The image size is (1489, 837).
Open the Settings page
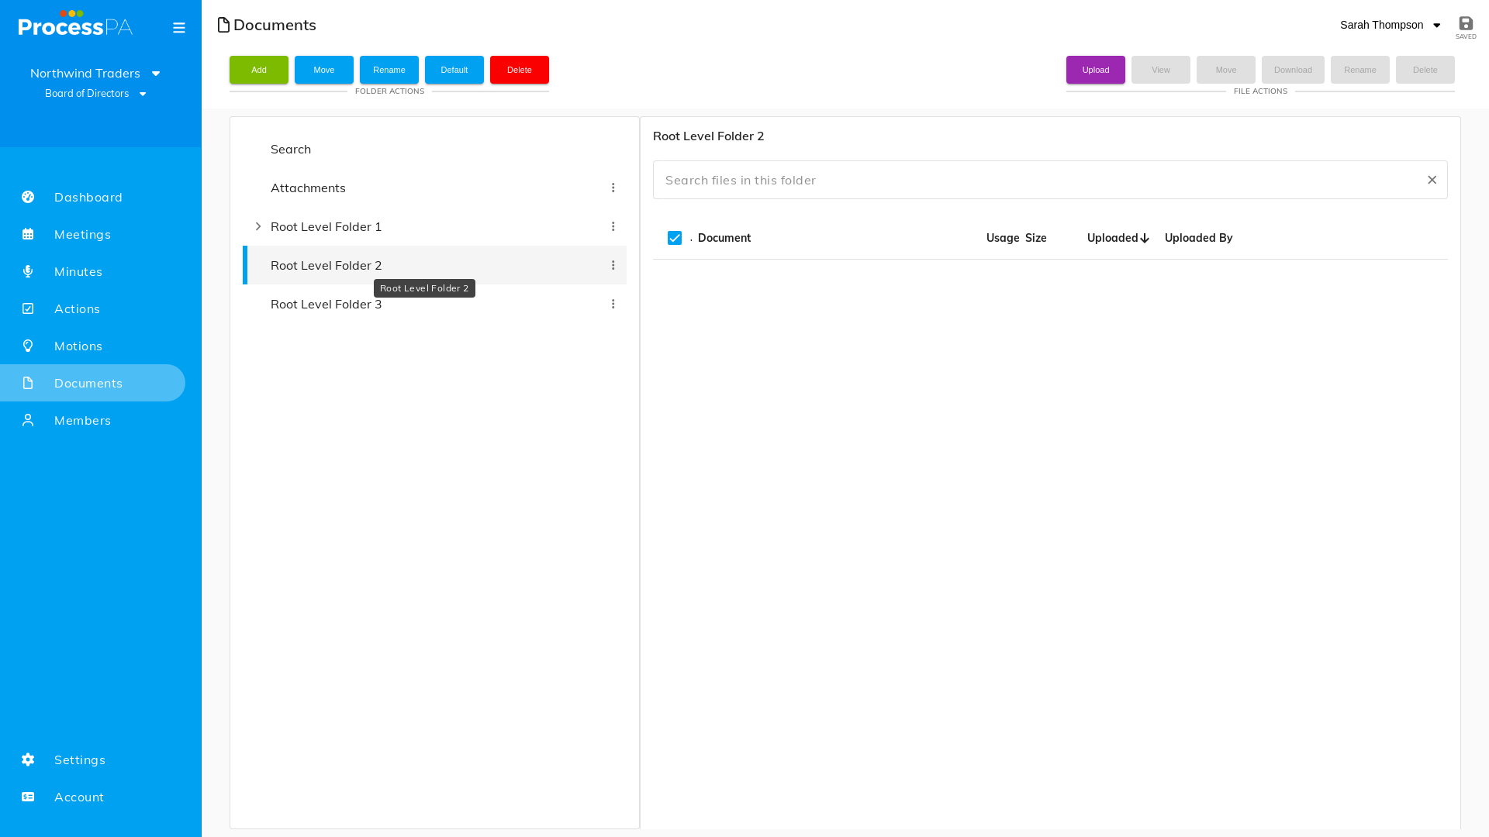(x=80, y=759)
